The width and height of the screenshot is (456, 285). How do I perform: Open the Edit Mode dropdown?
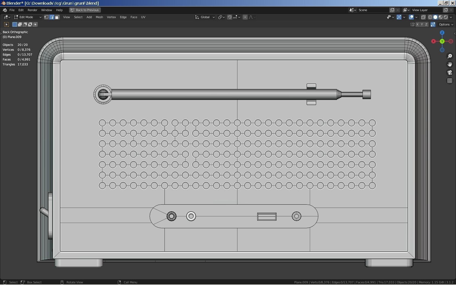[x=28, y=17]
